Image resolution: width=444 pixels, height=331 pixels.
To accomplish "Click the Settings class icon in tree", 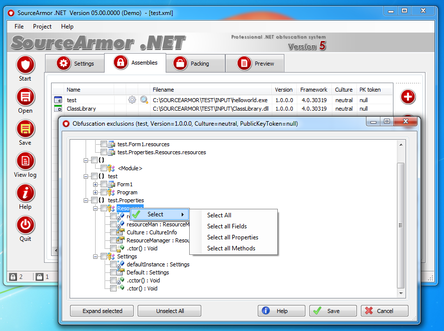I will click(111, 256).
